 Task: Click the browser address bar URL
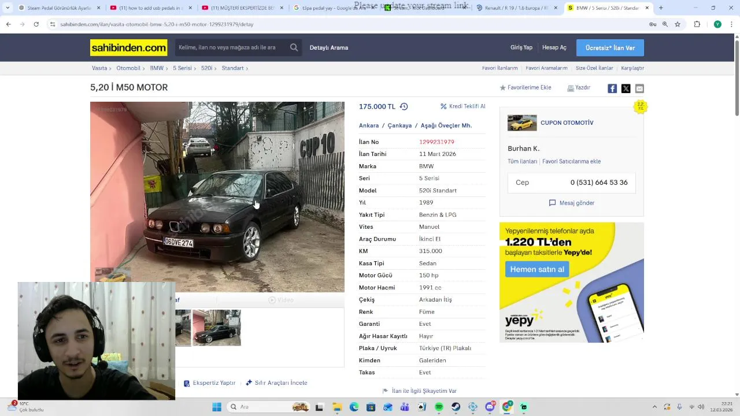(x=157, y=24)
